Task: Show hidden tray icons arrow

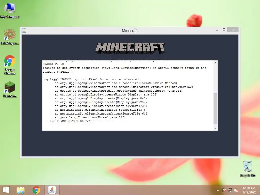Action: tap(218, 190)
